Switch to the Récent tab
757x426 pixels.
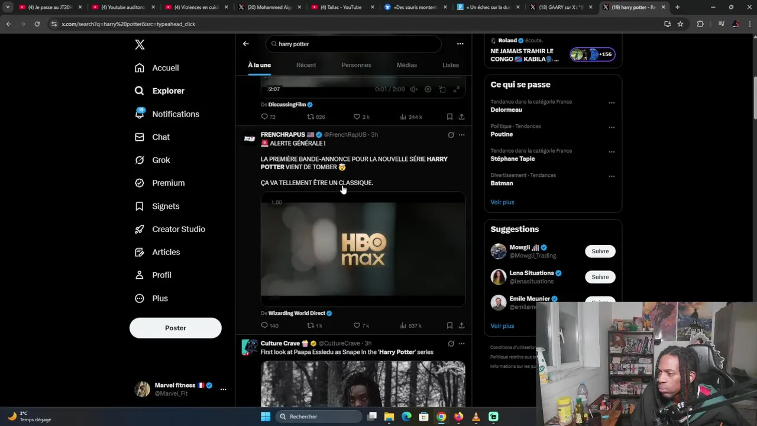click(x=306, y=65)
